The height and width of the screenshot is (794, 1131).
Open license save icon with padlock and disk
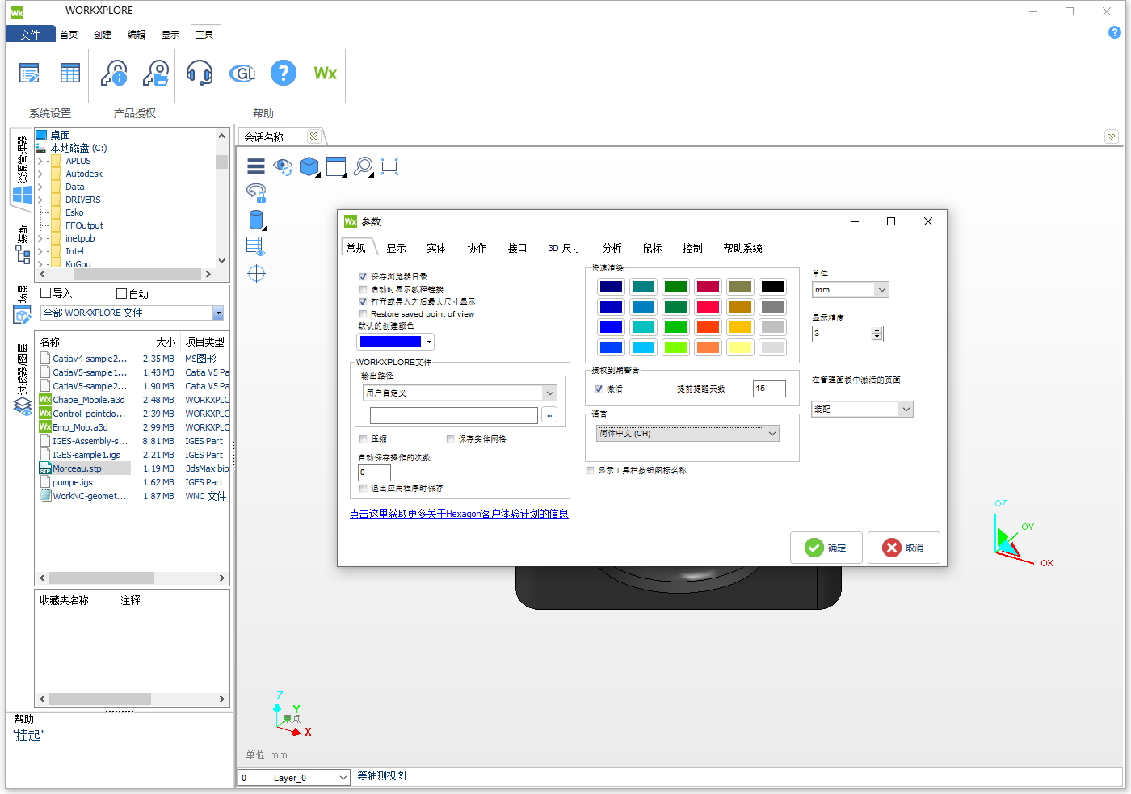156,74
